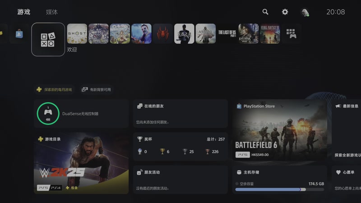Click the PlayStation Store card bag icon
Viewport: 361px width, 203px height.
point(239,106)
